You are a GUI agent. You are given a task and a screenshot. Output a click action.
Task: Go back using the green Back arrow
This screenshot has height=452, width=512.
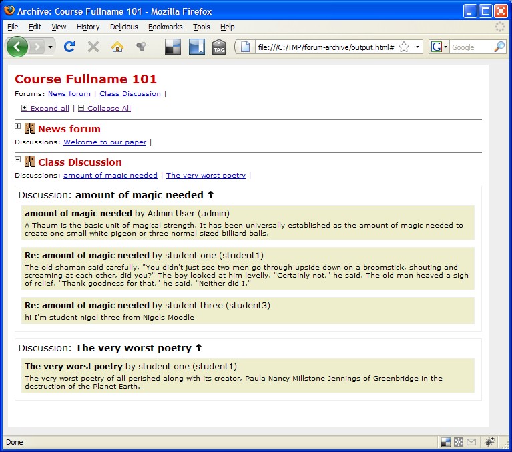click(x=17, y=47)
